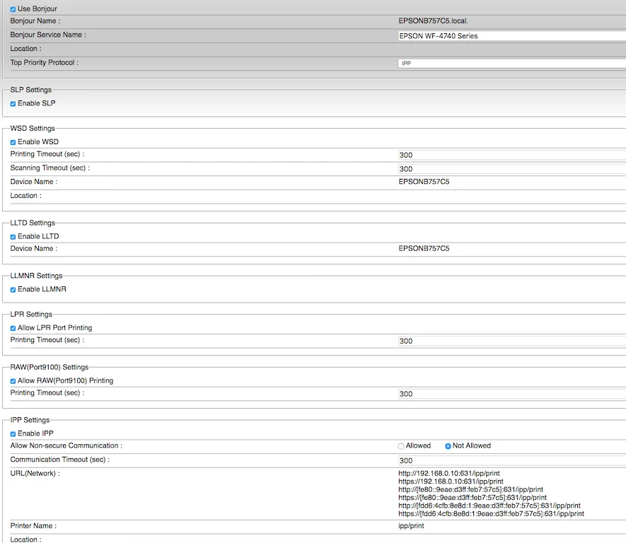Uncheck the Enable LLMNR option
Image resolution: width=626 pixels, height=543 pixels.
point(13,290)
